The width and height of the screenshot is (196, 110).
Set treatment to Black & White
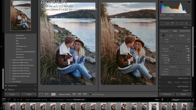pyautogui.click(x=185, y=31)
